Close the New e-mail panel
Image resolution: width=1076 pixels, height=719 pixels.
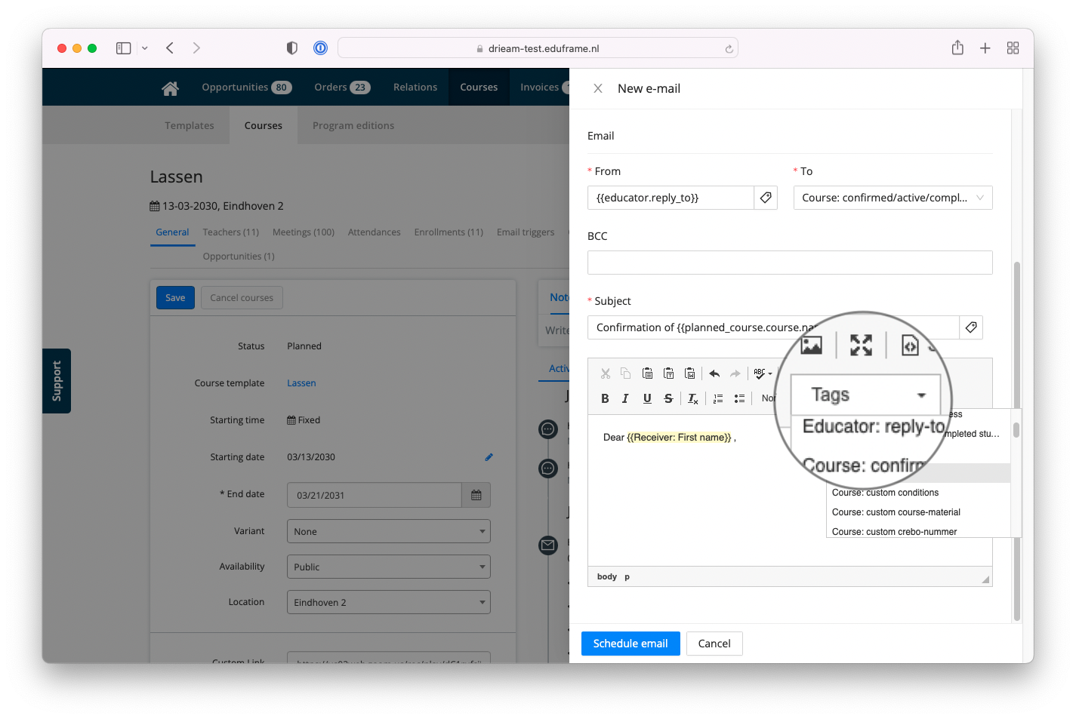598,88
